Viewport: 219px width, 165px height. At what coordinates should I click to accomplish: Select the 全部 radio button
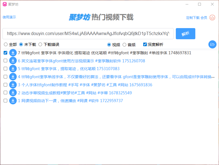[x=6, y=45]
